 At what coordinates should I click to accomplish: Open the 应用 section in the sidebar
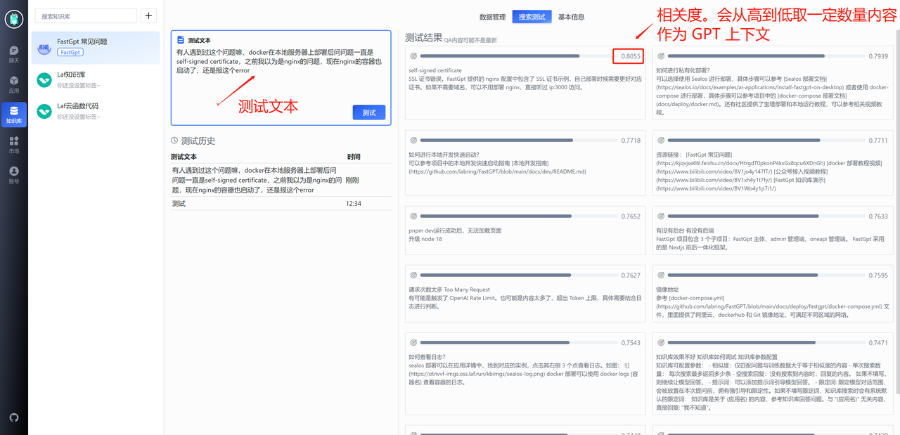[13, 83]
